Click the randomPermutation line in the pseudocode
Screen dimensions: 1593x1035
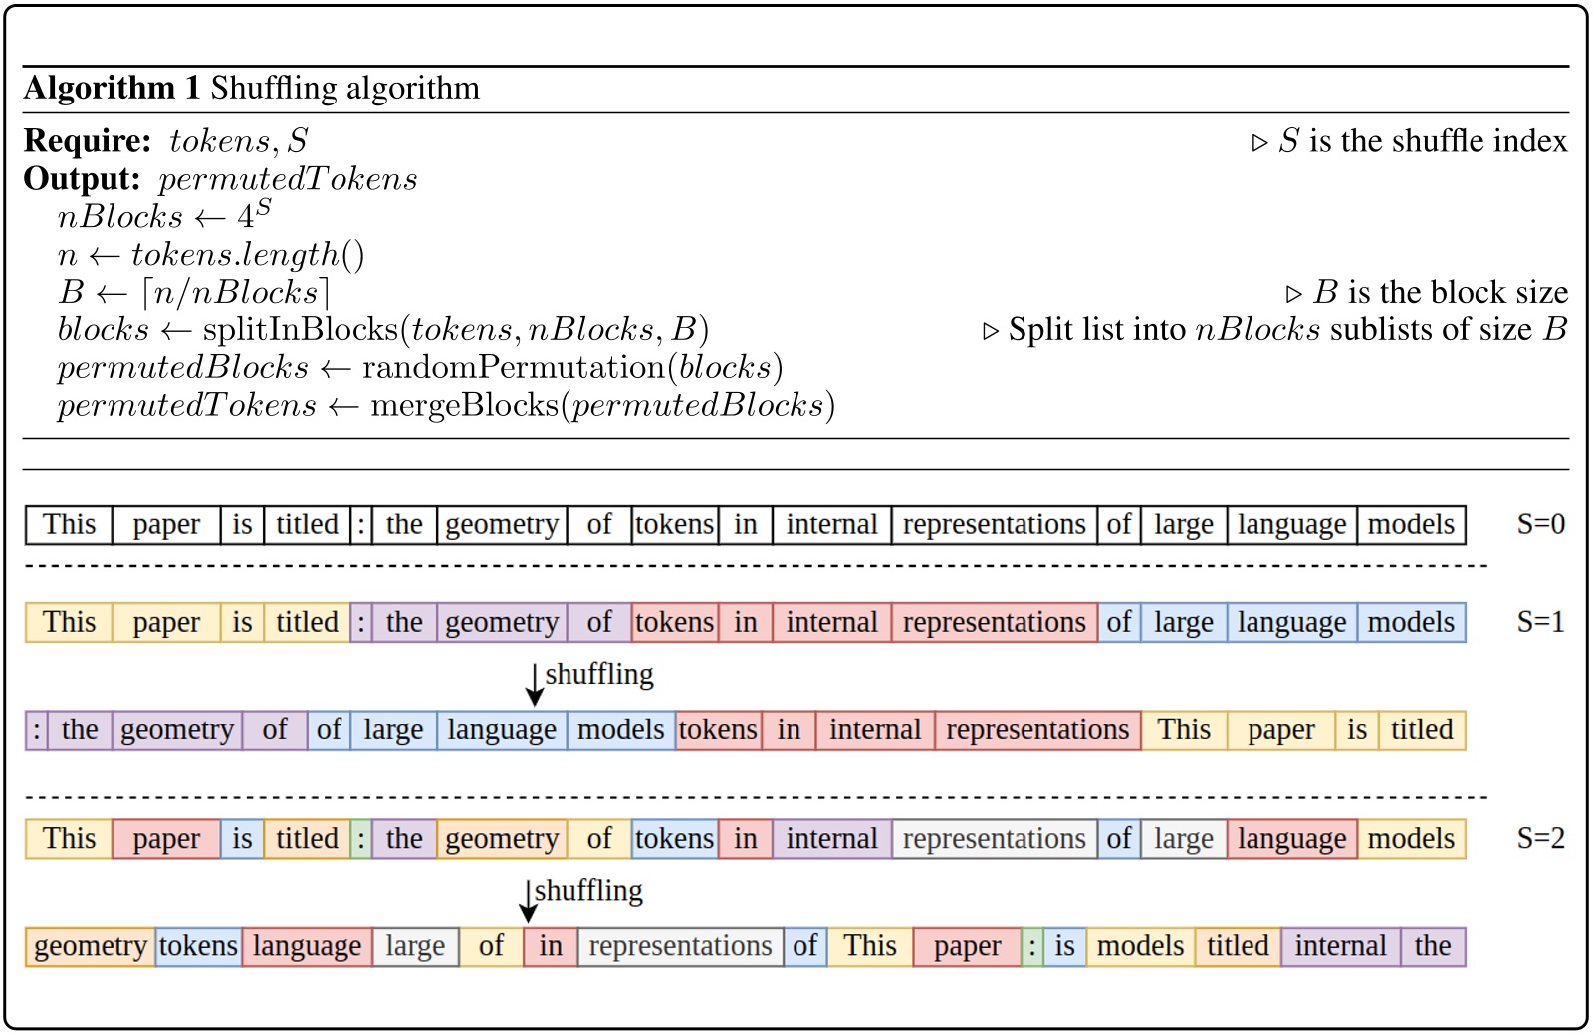pos(418,366)
